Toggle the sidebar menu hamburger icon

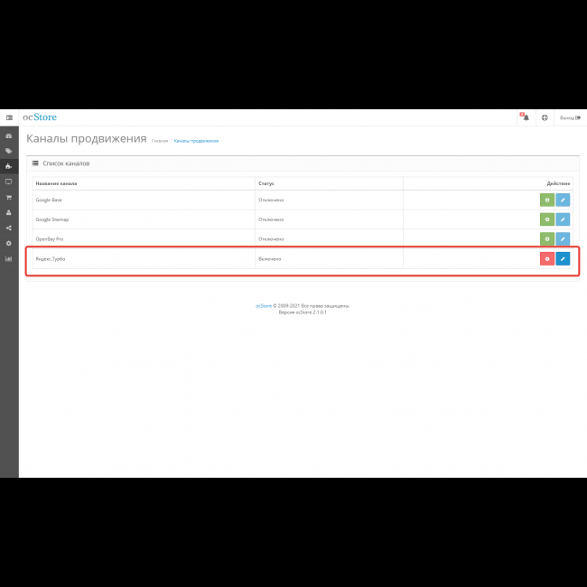9,117
